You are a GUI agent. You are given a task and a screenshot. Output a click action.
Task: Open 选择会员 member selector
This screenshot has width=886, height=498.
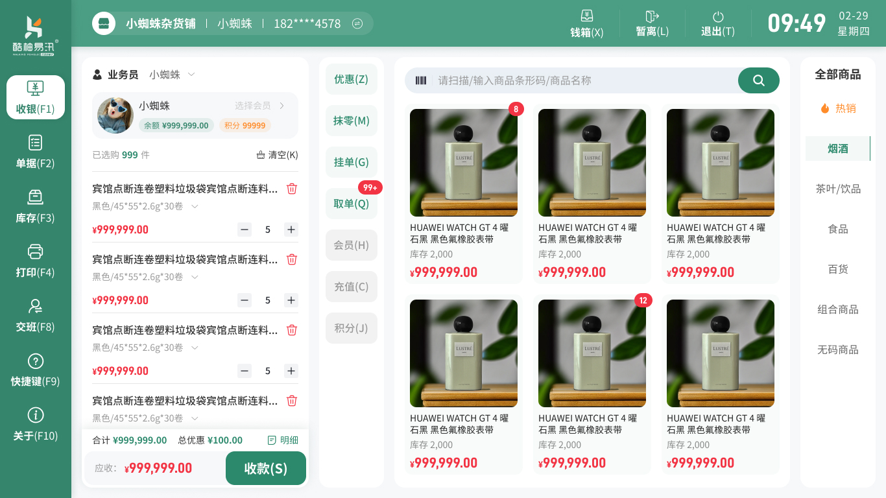[259, 106]
